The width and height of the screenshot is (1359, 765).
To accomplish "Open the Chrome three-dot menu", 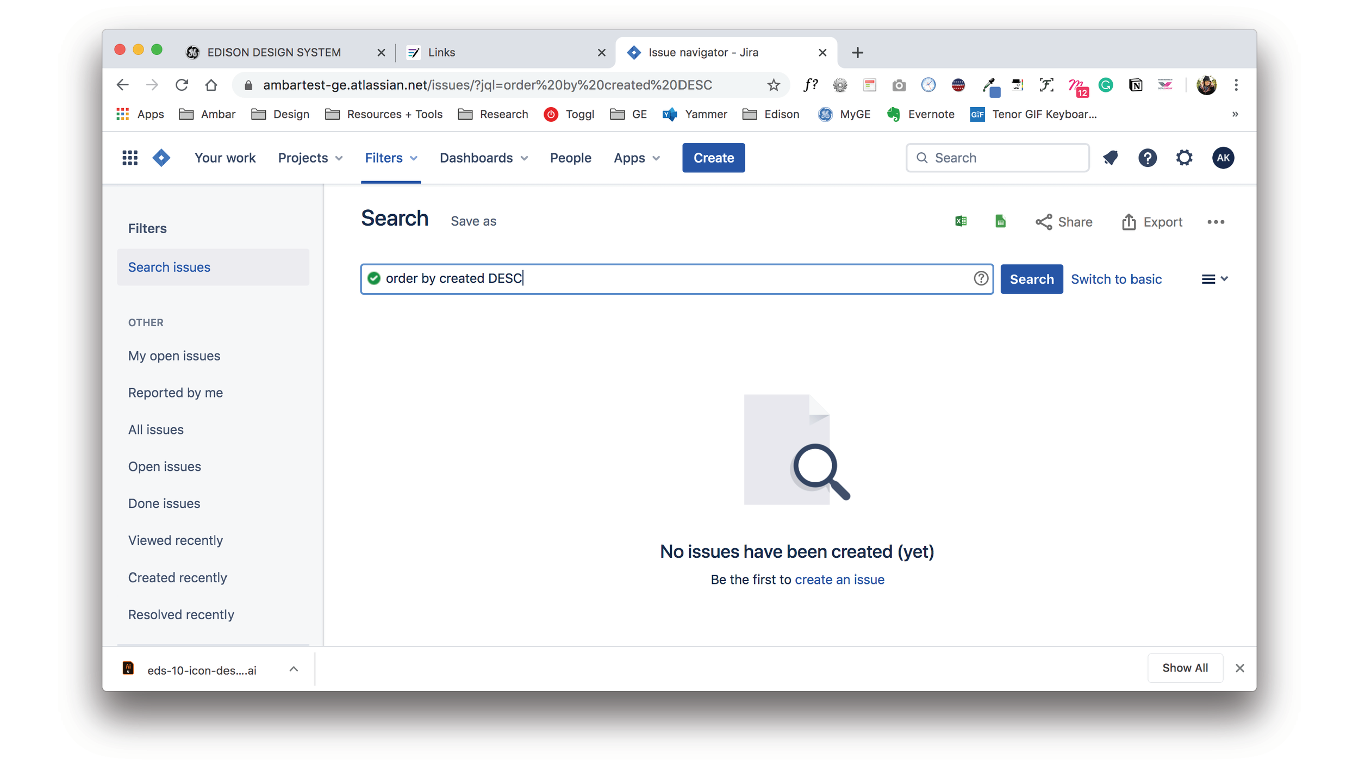I will tap(1236, 85).
